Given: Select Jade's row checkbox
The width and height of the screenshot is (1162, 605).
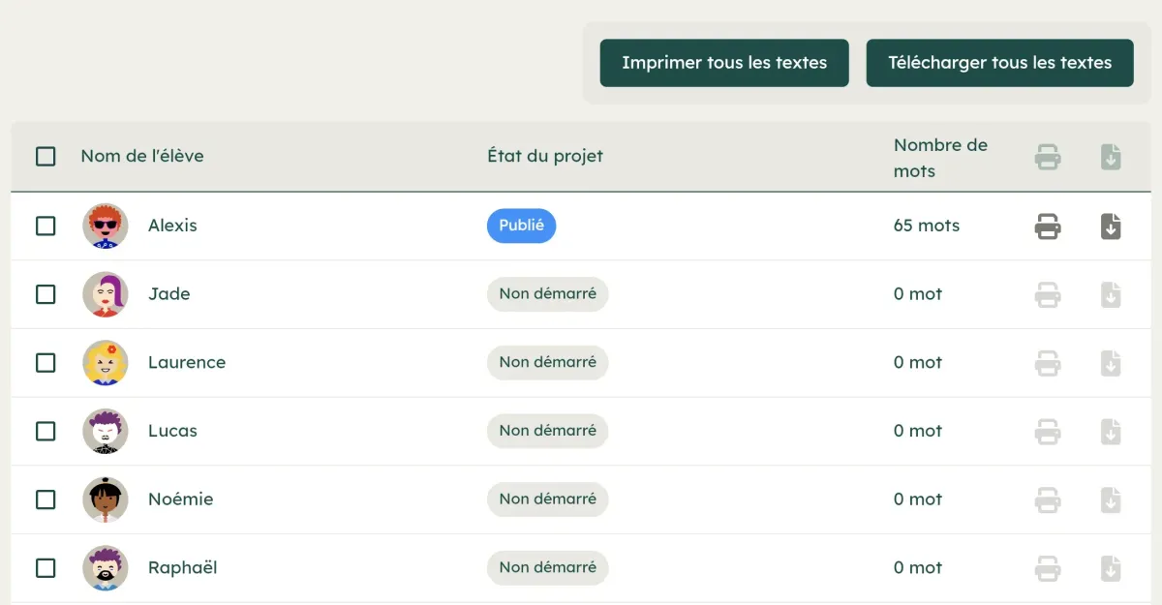Looking at the screenshot, I should (46, 294).
